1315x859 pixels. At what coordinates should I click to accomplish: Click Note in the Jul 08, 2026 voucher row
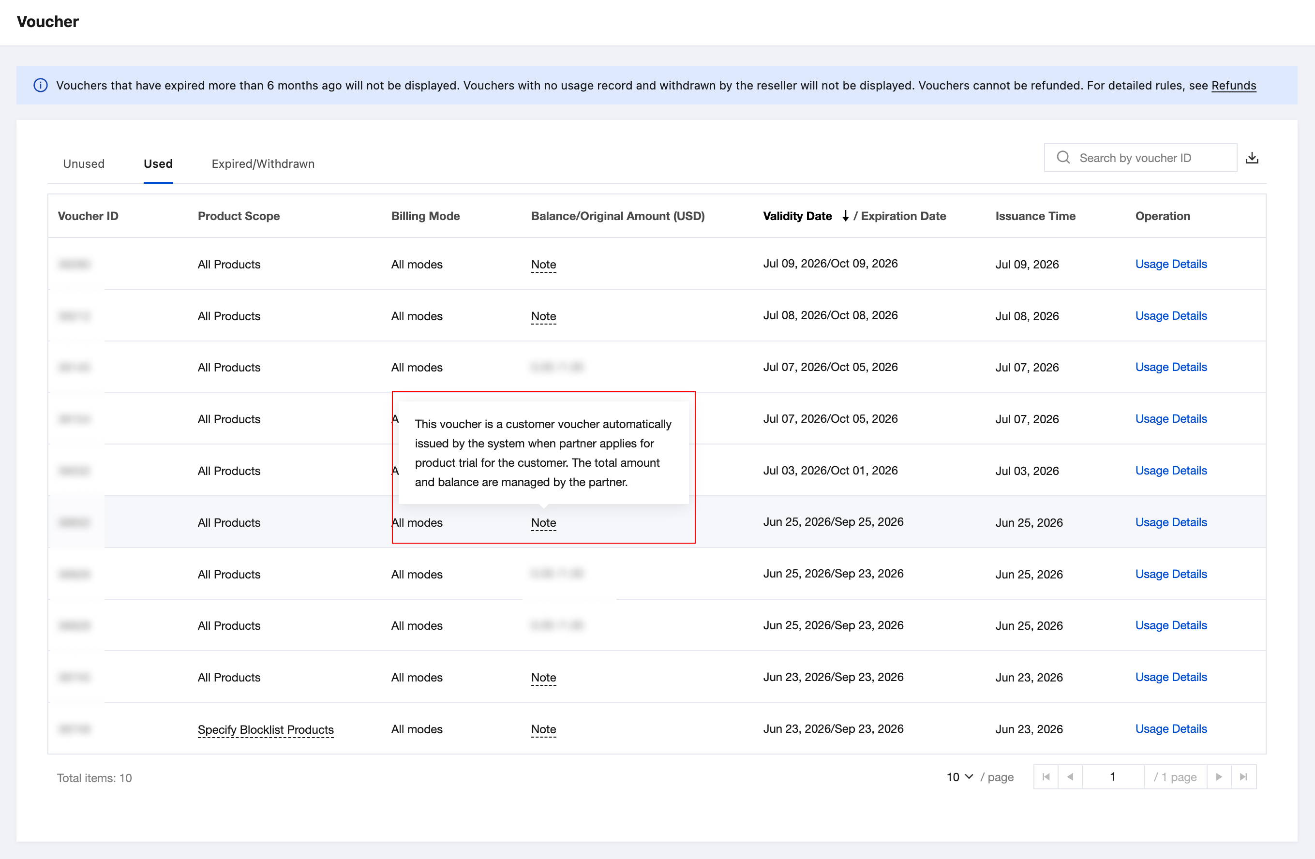click(x=544, y=316)
